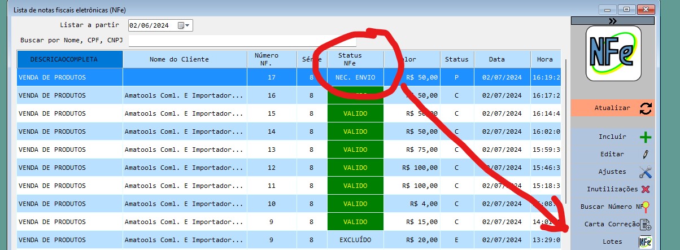Click the large NFe logo
This screenshot has width=680, height=250.
613,53
